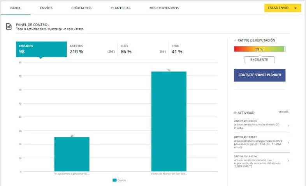Click activity text 'creado el envío 20 - Prueba'
Image resolution: width=306 pixels, height=186 pixels.
tap(257, 126)
